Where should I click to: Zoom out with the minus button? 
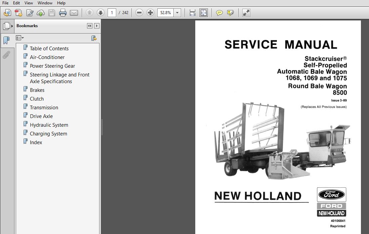coord(139,13)
